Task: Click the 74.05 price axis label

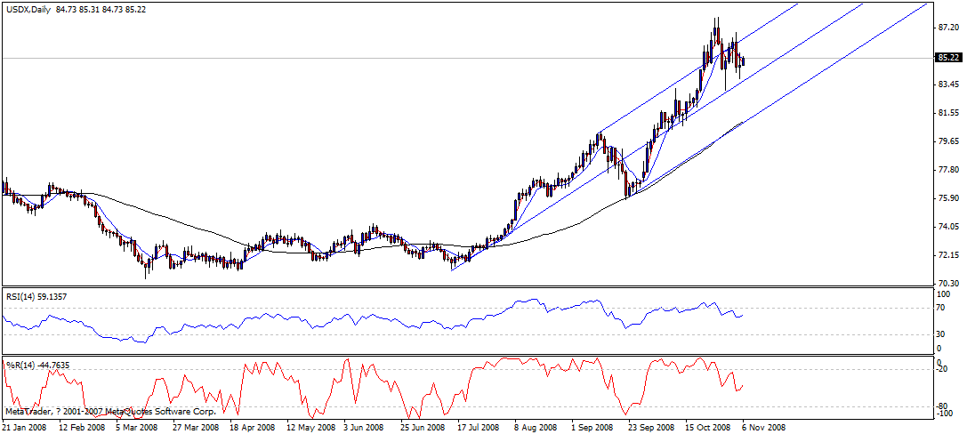Action: tap(948, 226)
